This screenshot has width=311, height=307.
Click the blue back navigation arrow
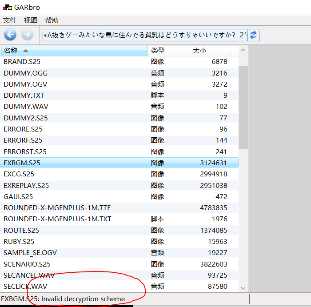[x=10, y=35]
